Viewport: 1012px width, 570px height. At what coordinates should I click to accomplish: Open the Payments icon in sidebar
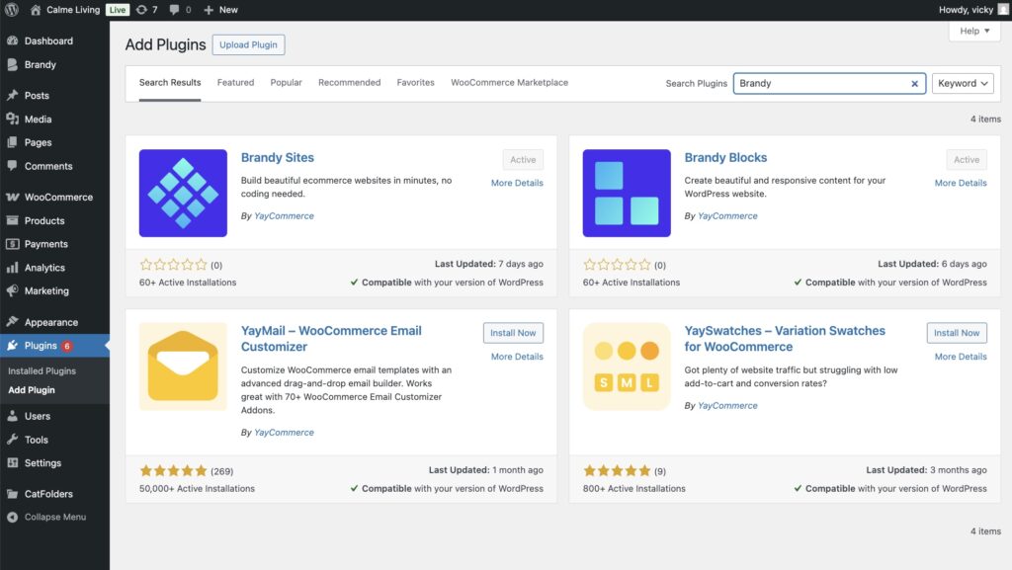[x=12, y=244]
